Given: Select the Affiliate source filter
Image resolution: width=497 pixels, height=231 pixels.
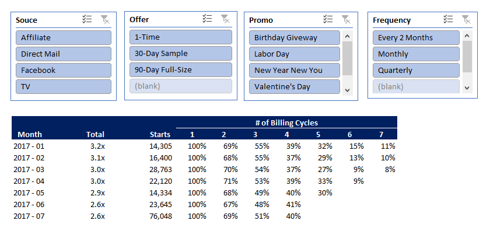Looking at the screenshot, I should click(64, 38).
